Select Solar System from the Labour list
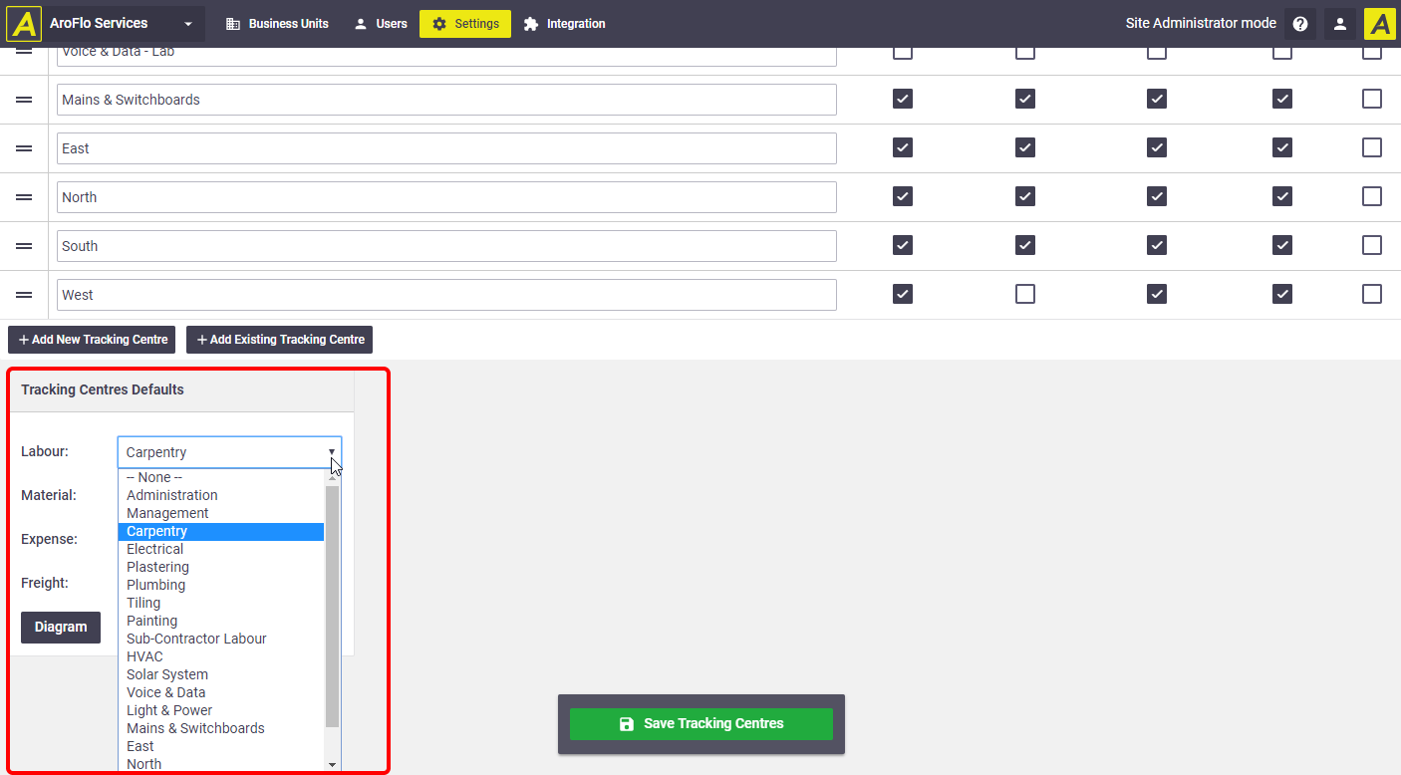Viewport: 1401px width, 775px height. [x=221, y=674]
